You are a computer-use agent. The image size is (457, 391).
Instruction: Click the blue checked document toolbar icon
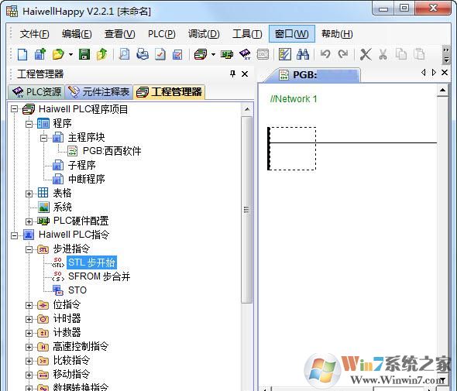point(177,54)
